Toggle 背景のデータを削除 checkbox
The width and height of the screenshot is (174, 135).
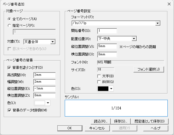[x=9, y=110]
